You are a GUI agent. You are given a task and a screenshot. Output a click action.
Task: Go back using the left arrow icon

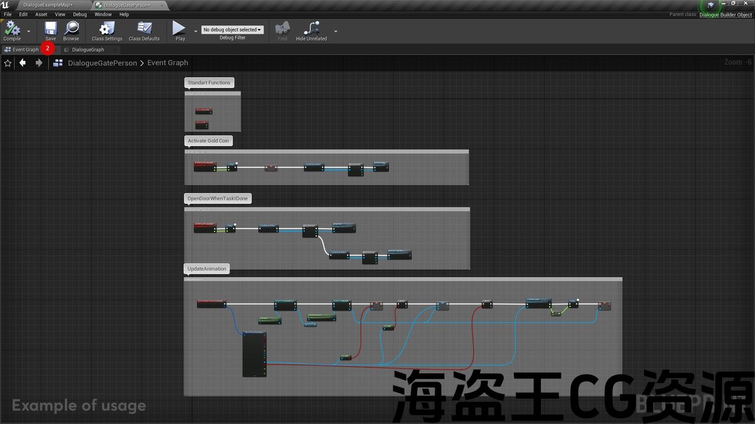pyautogui.click(x=22, y=63)
